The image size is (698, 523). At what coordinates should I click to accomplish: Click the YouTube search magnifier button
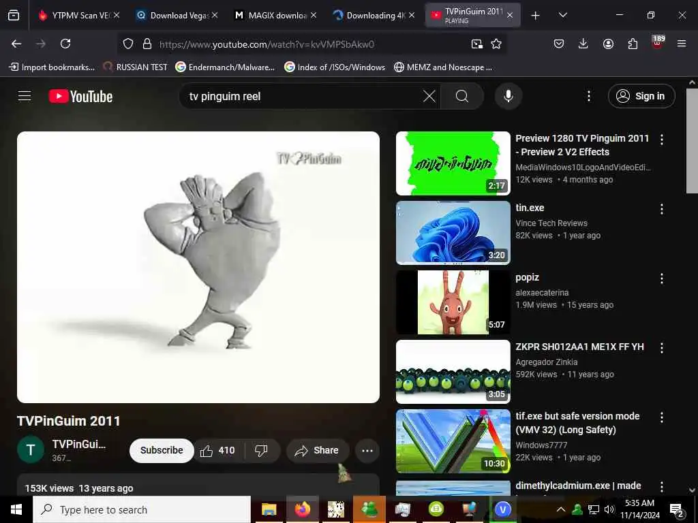coord(462,96)
